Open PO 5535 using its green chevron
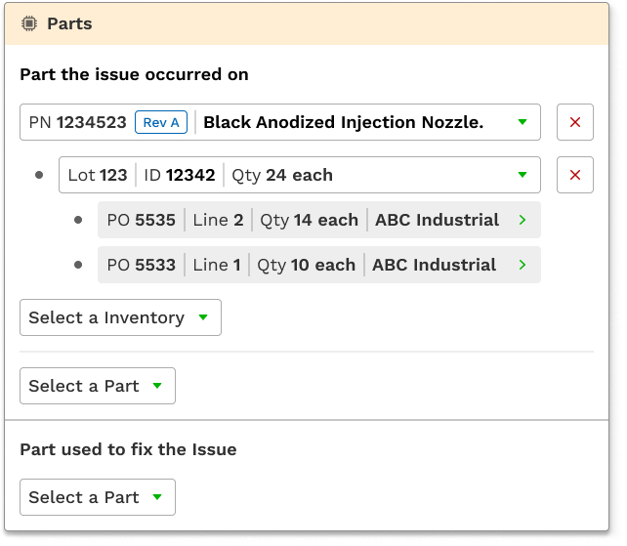The image size is (627, 546). pos(522,220)
